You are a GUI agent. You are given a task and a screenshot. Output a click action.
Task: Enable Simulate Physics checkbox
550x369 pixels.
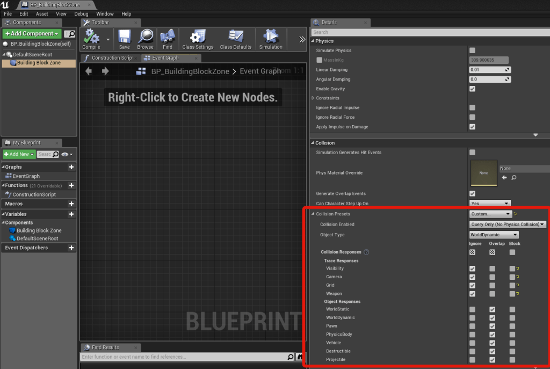click(x=472, y=50)
